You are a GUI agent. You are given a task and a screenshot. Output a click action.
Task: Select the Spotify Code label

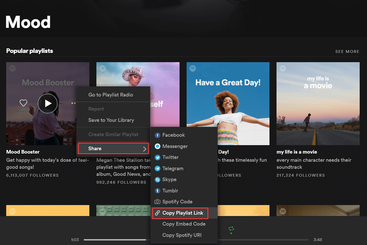point(177,202)
